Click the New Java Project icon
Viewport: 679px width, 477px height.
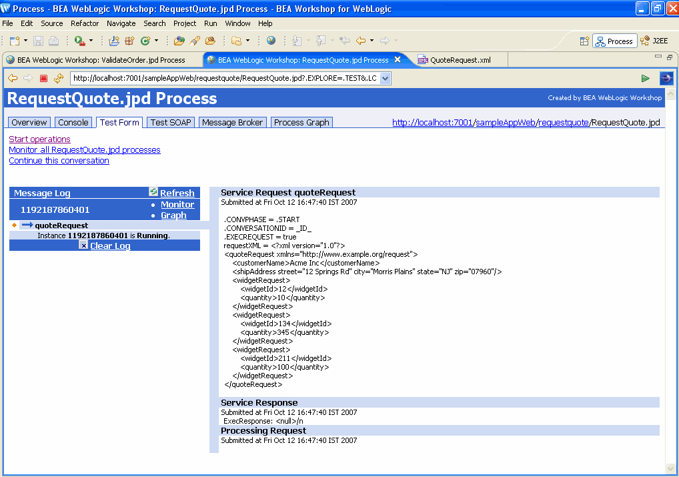[x=114, y=41]
